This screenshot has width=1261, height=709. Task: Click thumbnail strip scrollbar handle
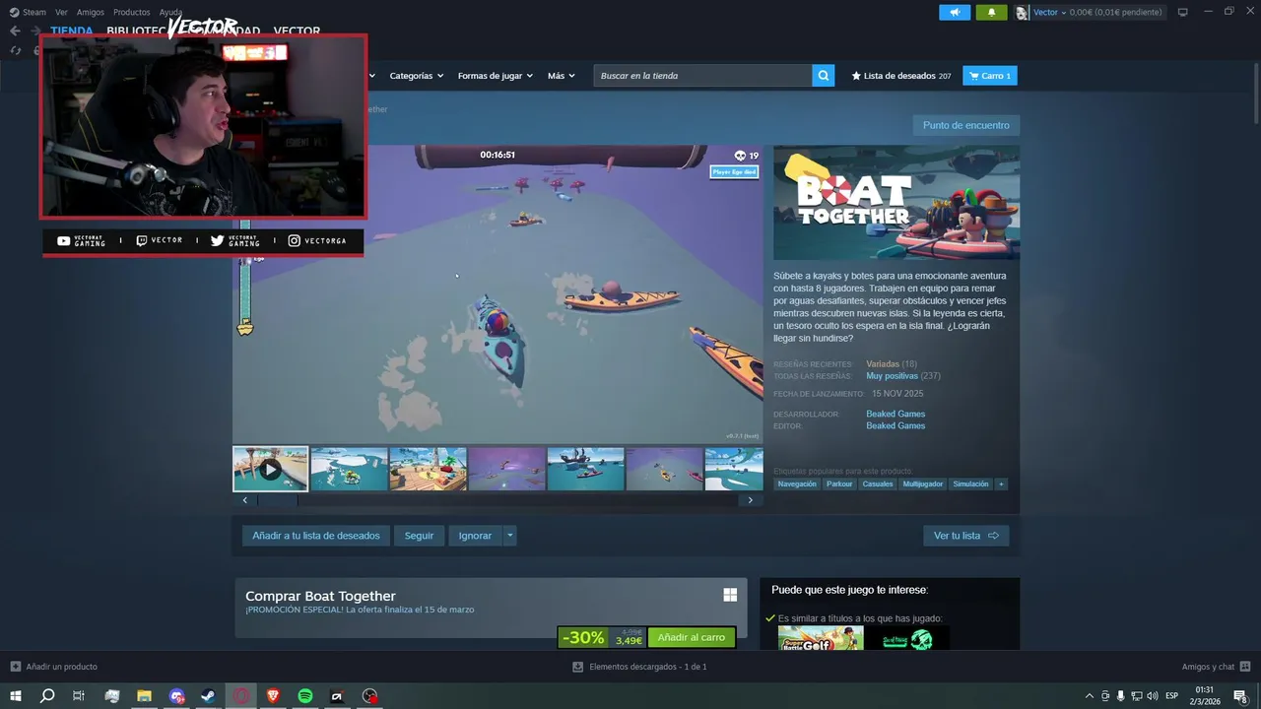point(278,500)
